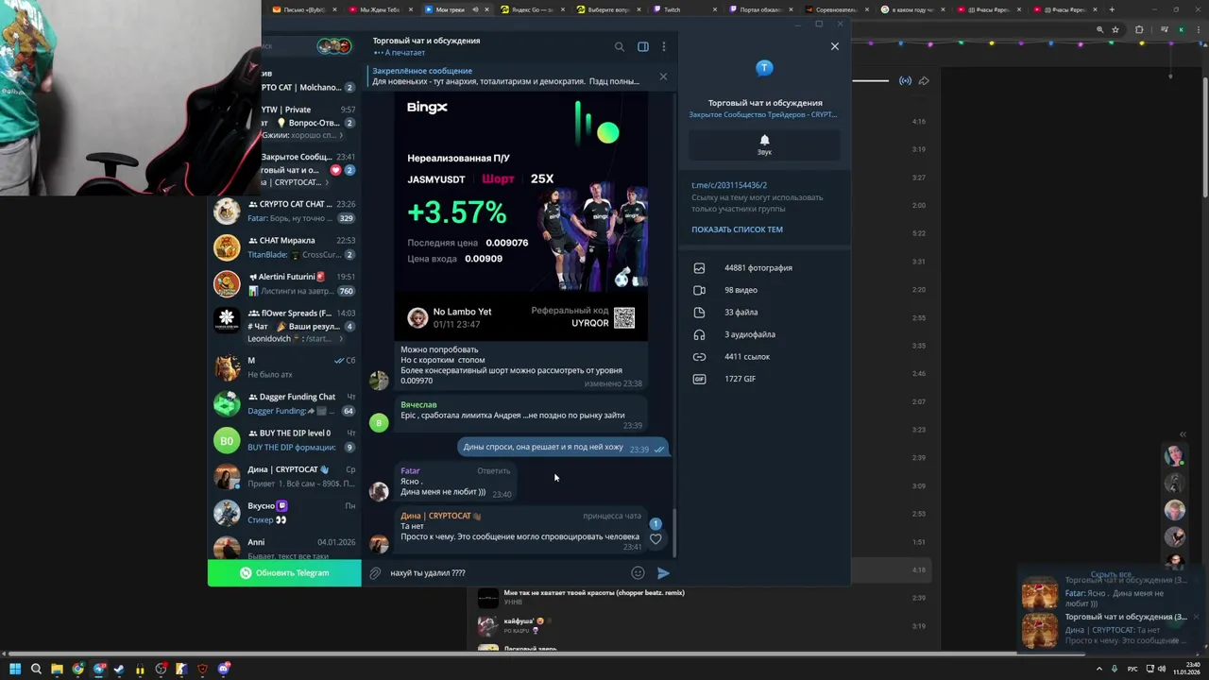Open "Вкусно" chat
The width and height of the screenshot is (1209, 680).
(284, 513)
